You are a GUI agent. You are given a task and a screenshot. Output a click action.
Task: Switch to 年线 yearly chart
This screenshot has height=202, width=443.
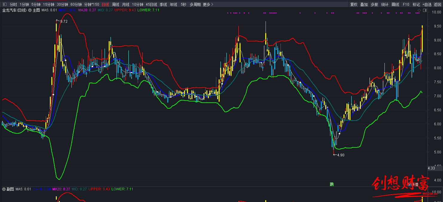tap(173, 4)
